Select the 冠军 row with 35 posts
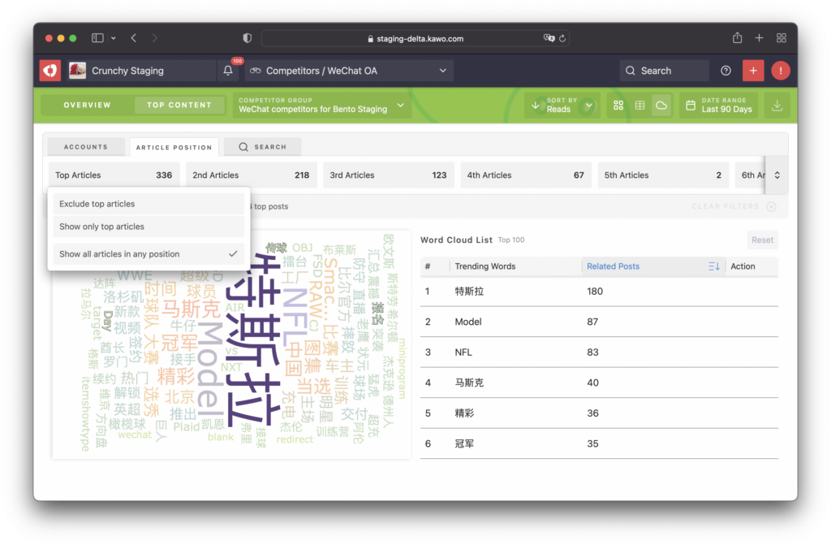Image resolution: width=831 pixels, height=545 pixels. coord(599,443)
